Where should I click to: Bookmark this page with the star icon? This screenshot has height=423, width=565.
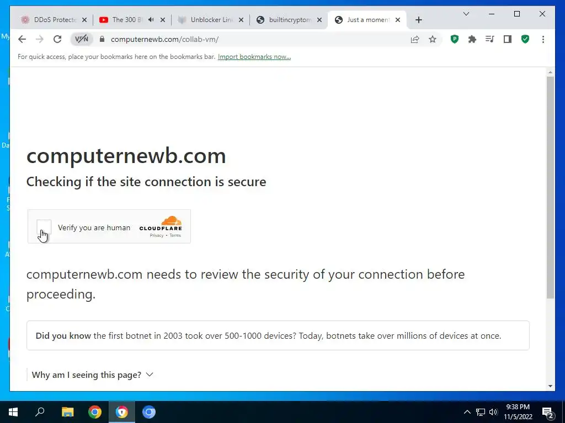[x=433, y=39]
